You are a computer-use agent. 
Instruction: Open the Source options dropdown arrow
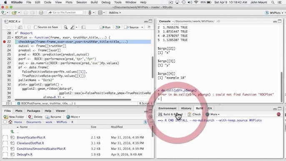142,27
